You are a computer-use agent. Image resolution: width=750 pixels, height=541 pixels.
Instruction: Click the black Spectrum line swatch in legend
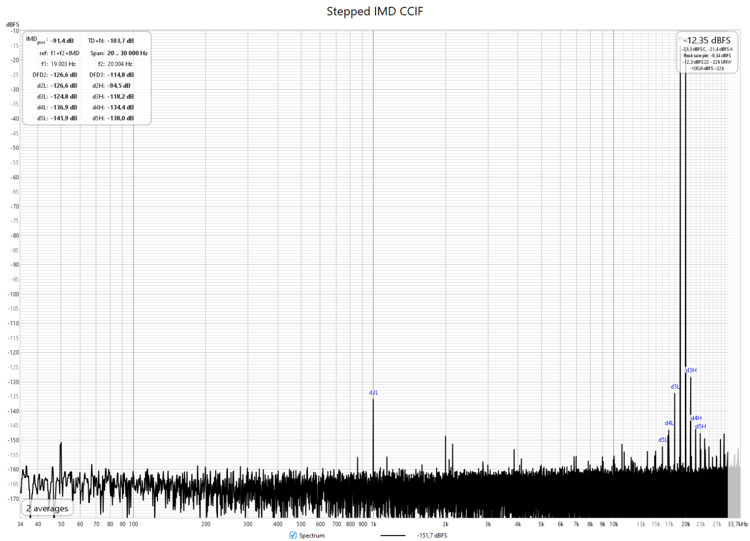[x=393, y=535]
